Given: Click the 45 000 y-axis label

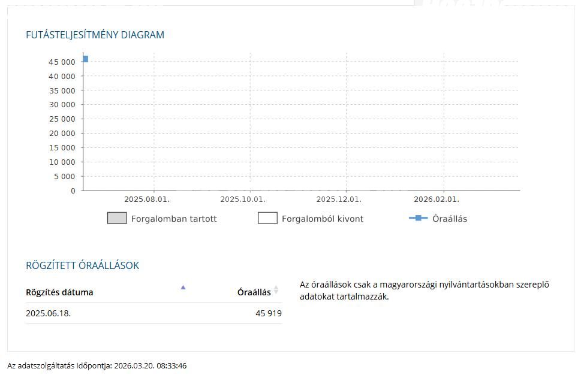Looking at the screenshot, I should [62, 62].
